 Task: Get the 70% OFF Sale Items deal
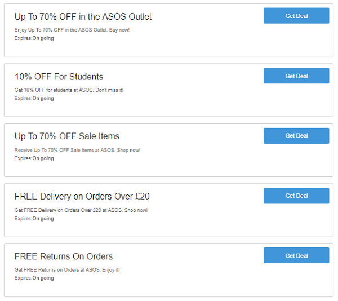(296, 136)
